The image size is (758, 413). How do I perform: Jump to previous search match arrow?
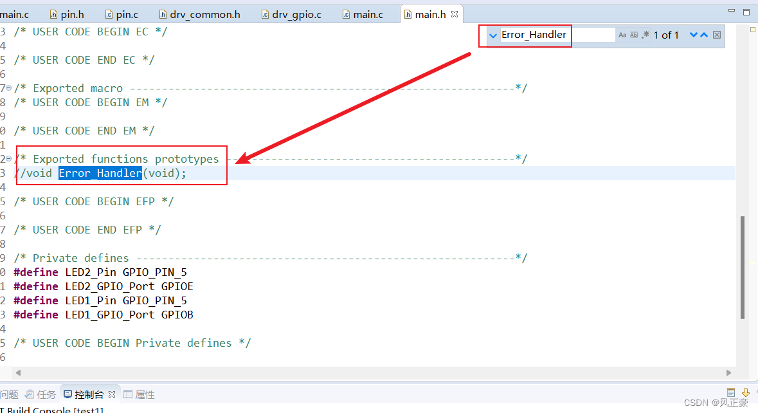pyautogui.click(x=704, y=35)
